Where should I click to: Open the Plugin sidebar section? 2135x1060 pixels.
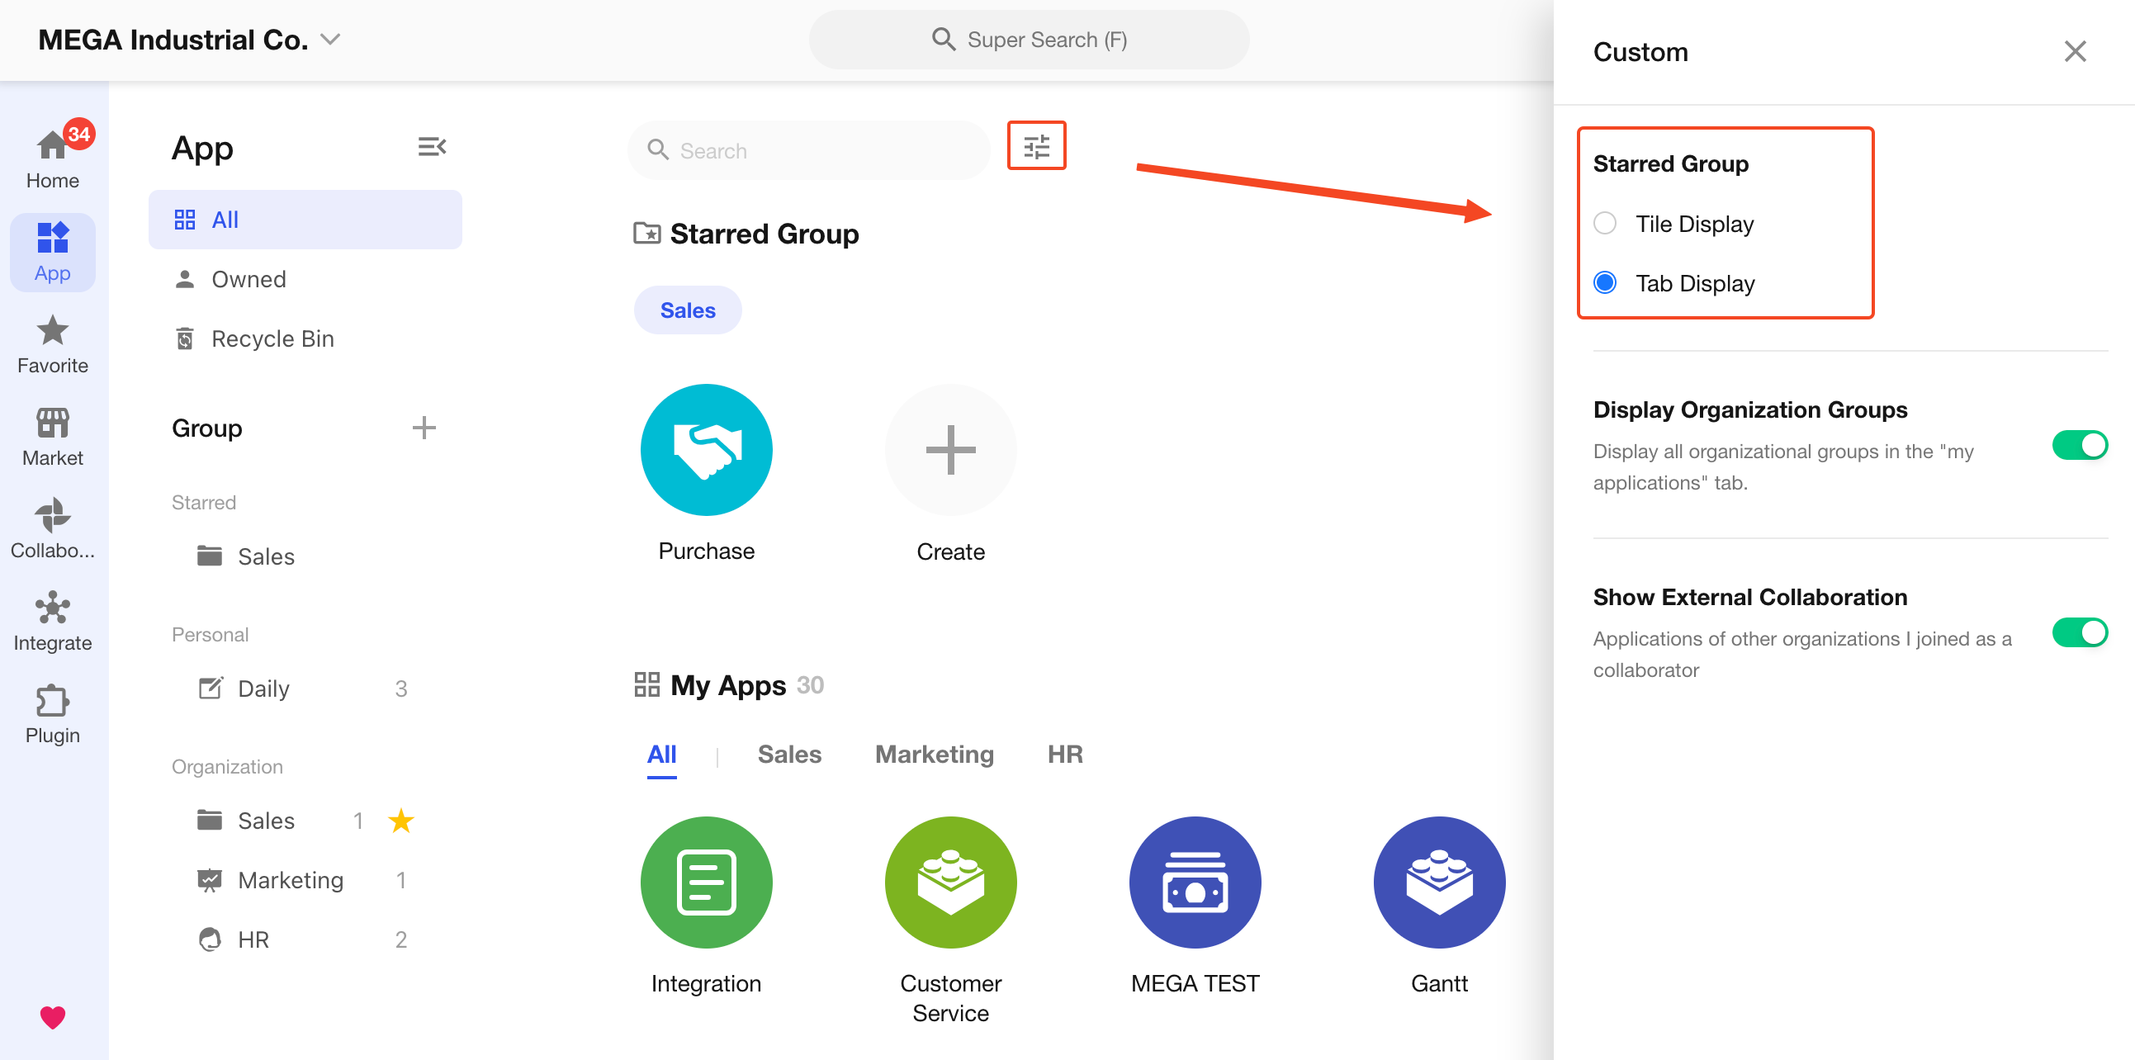point(52,713)
